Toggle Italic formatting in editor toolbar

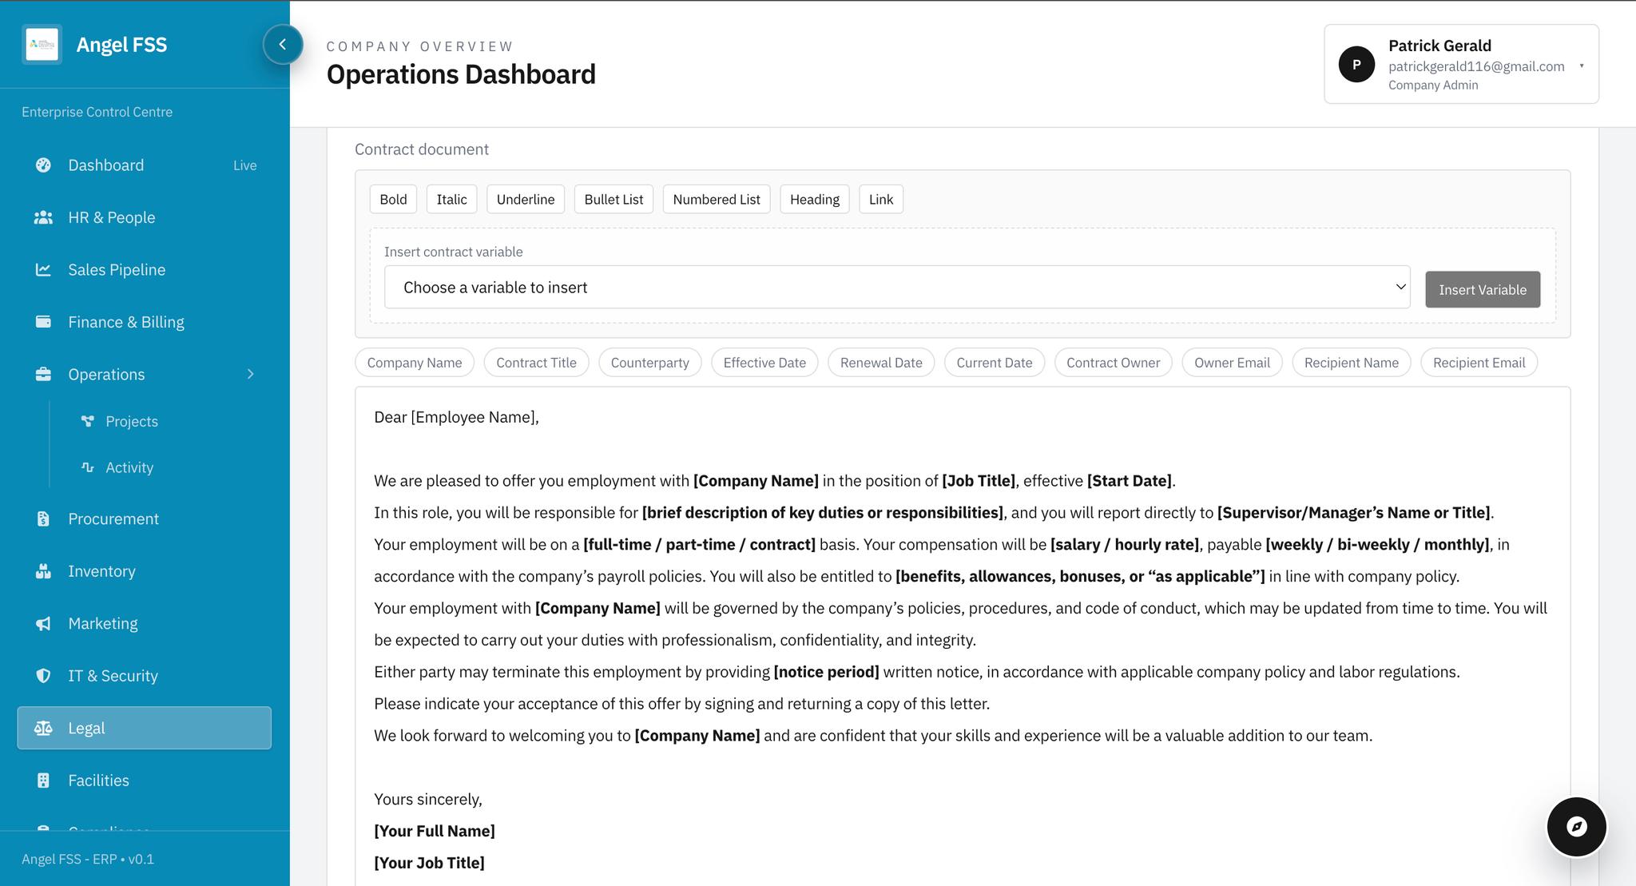451,200
